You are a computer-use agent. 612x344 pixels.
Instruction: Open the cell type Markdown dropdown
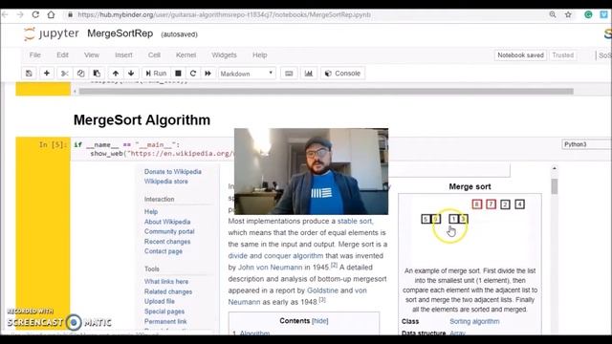pyautogui.click(x=247, y=74)
